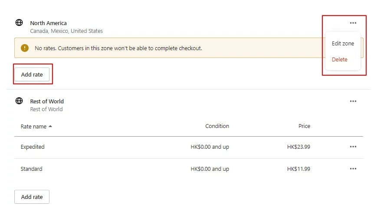Click the globe icon beside Rest of World
Screen dimensions: 374x208
(x=19, y=101)
